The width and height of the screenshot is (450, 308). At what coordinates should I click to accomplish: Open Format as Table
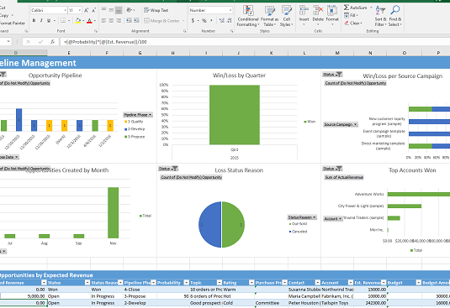[269, 17]
